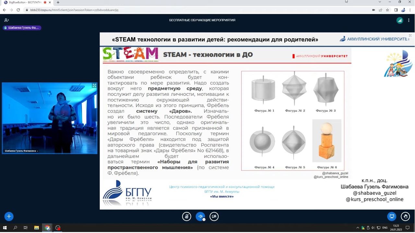Open the users list panel toggle
This screenshot has height=233, width=415.
coord(6,20)
